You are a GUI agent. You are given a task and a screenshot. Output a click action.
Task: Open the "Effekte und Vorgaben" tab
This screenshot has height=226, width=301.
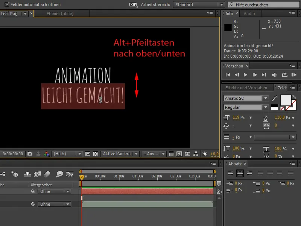[246, 87]
